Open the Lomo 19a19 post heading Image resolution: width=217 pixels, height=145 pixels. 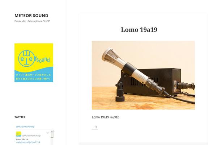point(139,30)
